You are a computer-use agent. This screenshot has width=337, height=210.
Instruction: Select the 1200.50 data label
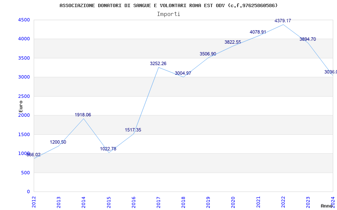tap(58, 142)
